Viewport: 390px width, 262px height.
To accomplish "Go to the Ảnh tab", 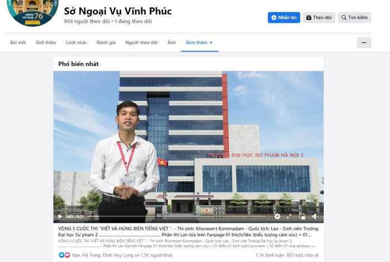I will click(x=172, y=42).
